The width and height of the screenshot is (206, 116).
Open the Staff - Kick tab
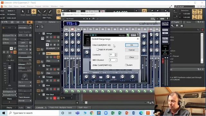tap(83, 108)
